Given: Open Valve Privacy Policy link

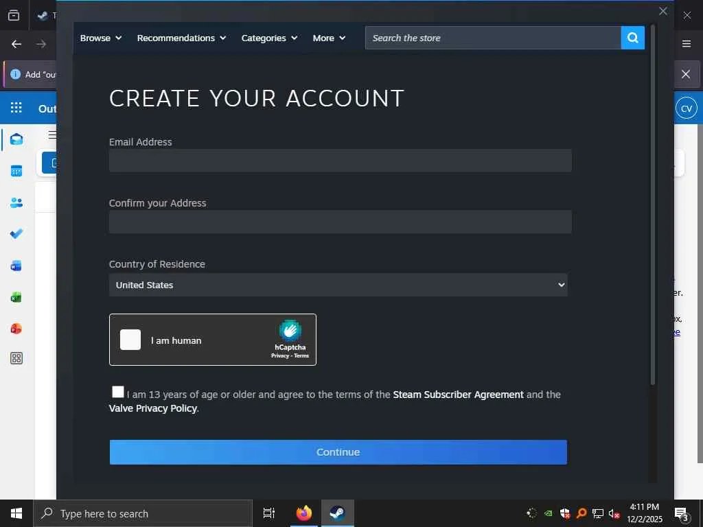Looking at the screenshot, I should coord(153,408).
